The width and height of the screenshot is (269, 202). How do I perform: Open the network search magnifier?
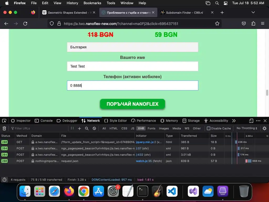point(87,128)
